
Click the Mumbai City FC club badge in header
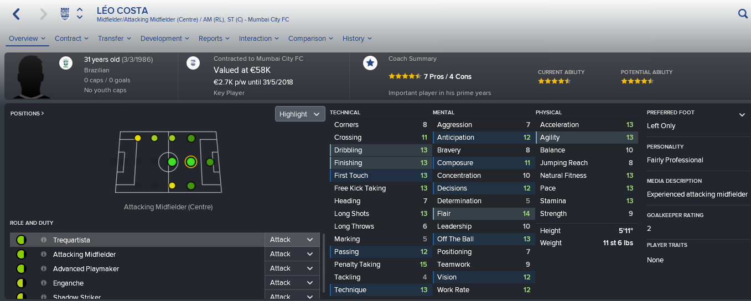click(x=65, y=14)
